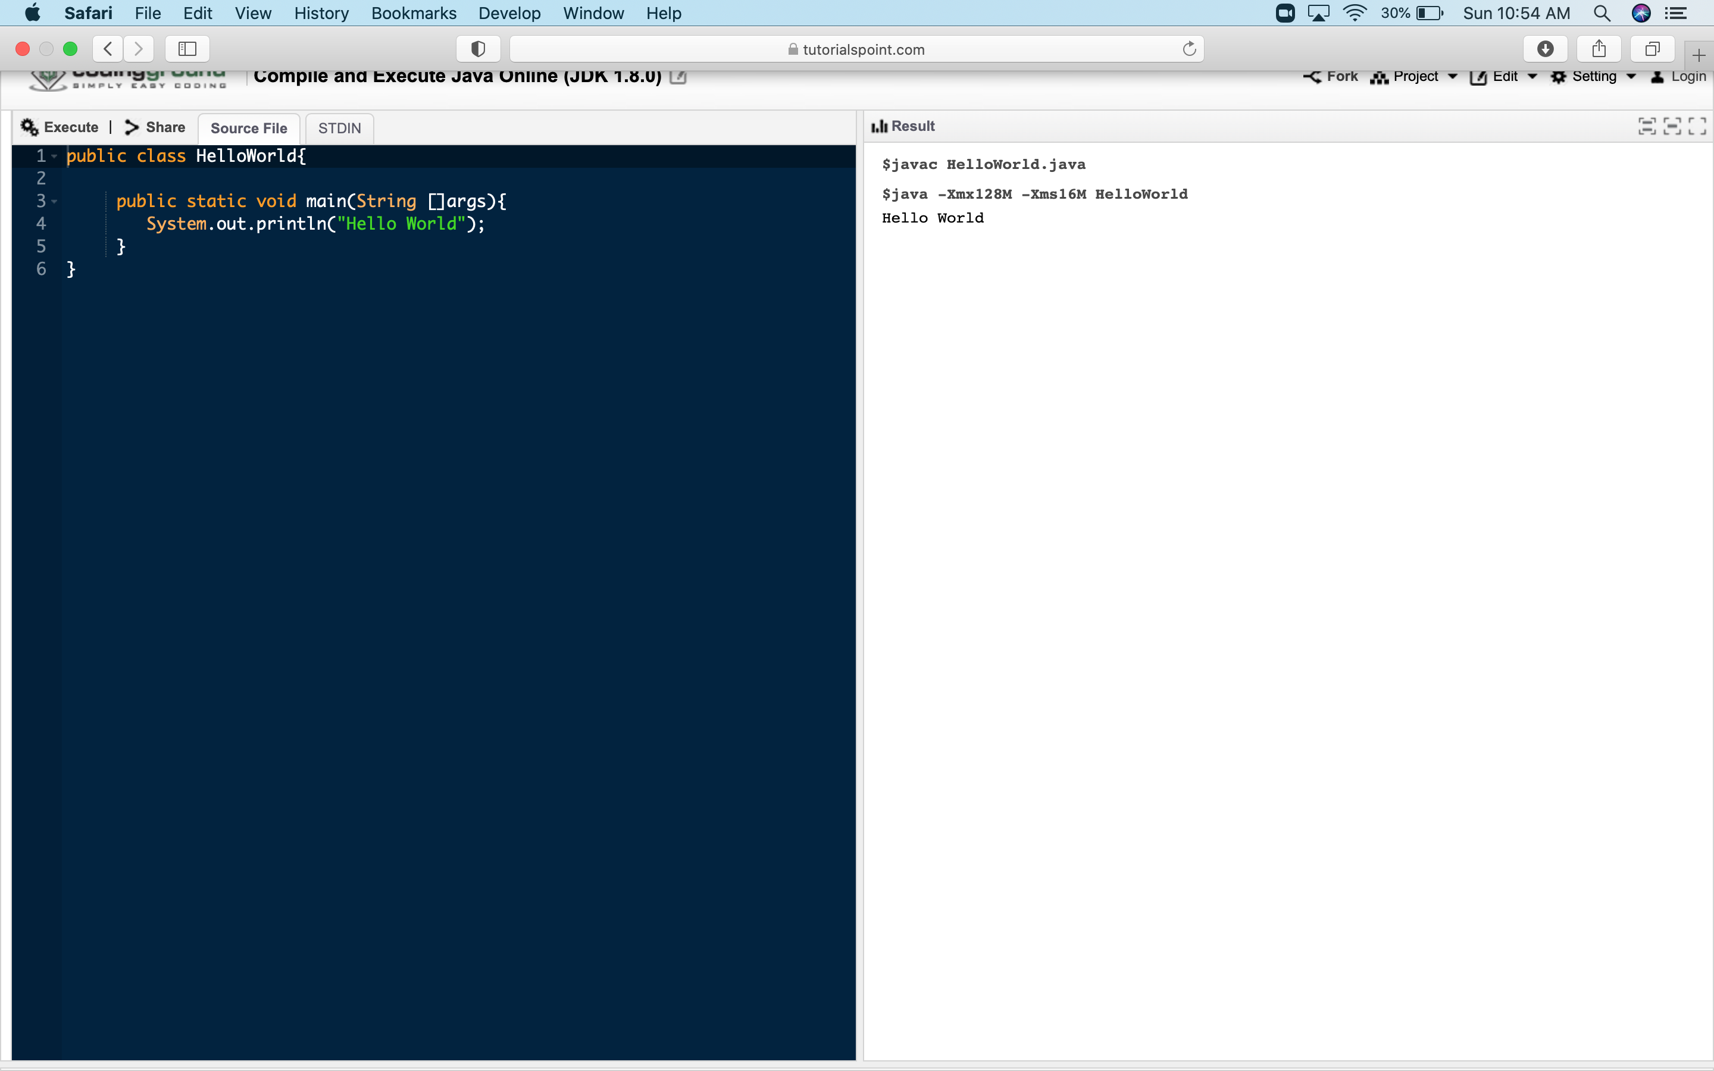This screenshot has width=1714, height=1071.
Task: Click the Edit pencil icon
Action: click(x=1478, y=78)
